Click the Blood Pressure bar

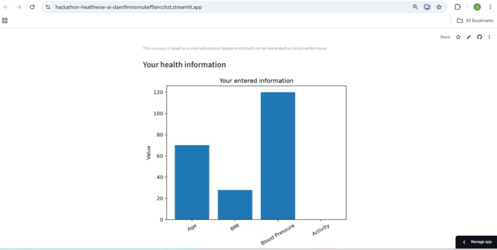[x=277, y=156]
